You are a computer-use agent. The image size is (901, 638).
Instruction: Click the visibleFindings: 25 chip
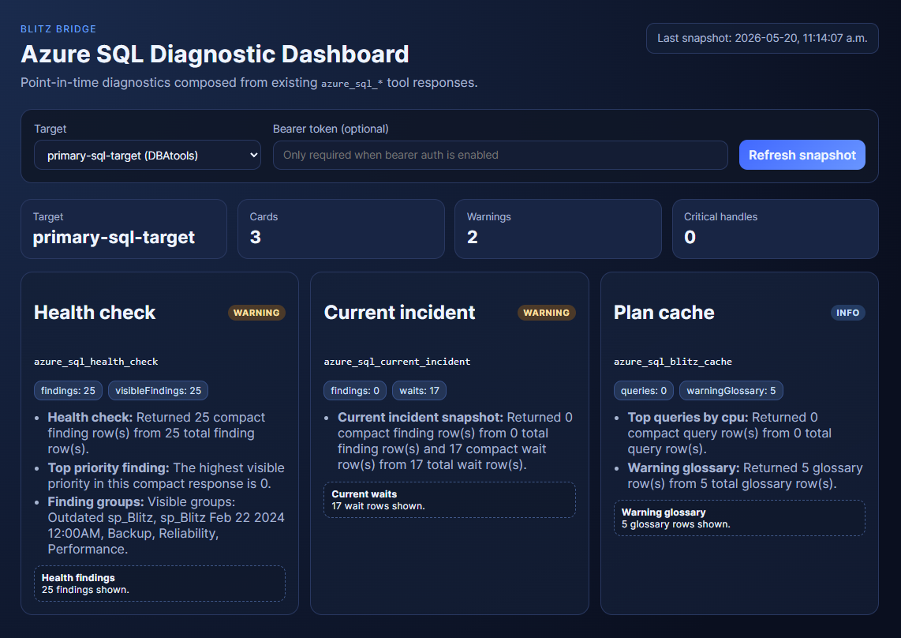click(x=158, y=391)
